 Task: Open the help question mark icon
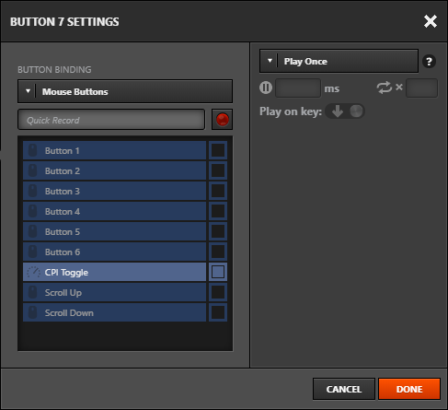(429, 62)
